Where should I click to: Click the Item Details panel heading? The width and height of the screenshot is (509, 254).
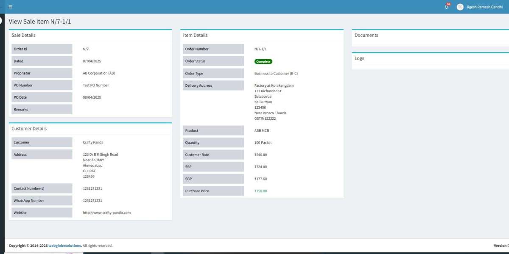(x=195, y=35)
